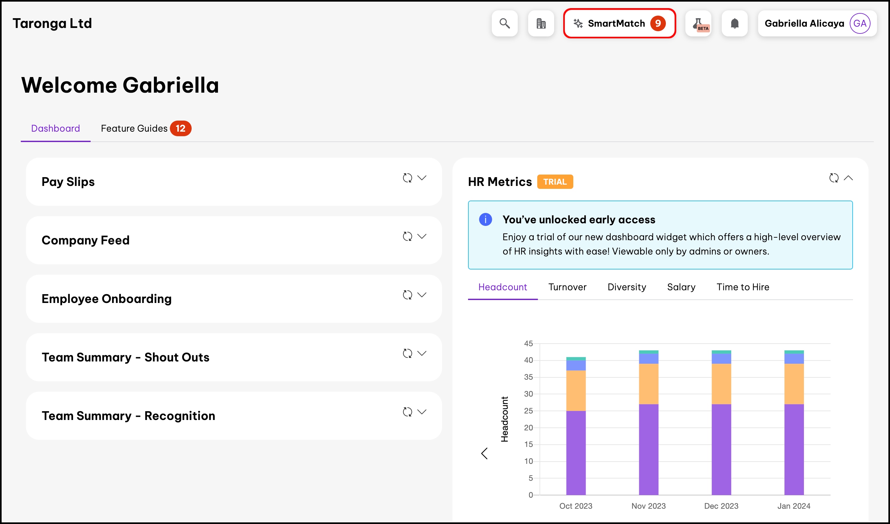Open the Beta lab flask icon
This screenshot has width=890, height=524.
point(698,23)
